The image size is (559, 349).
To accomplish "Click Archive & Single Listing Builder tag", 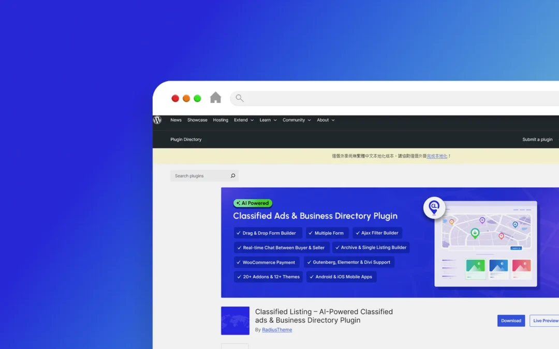I will (x=371, y=248).
